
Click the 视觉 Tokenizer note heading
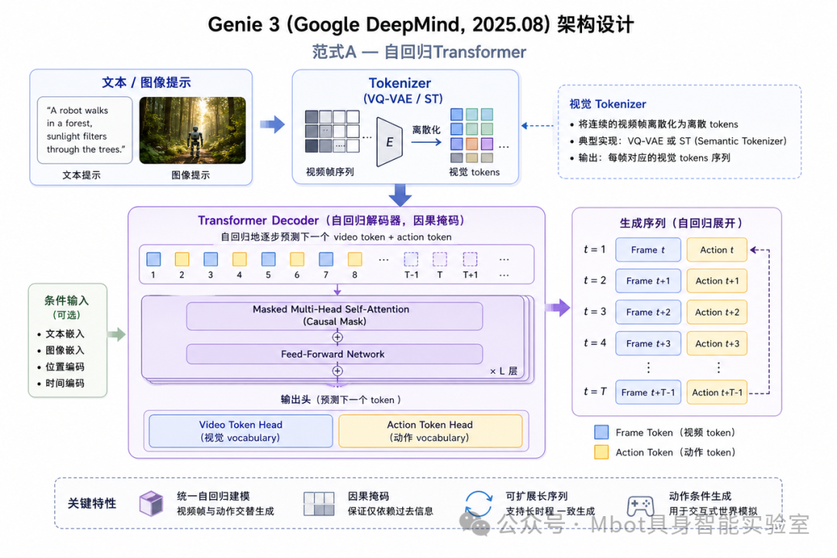coord(608,104)
